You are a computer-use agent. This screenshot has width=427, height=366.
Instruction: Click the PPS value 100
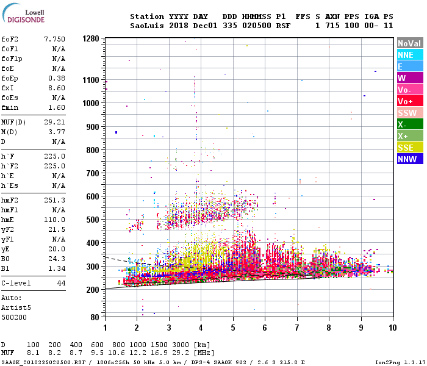tap(351, 26)
